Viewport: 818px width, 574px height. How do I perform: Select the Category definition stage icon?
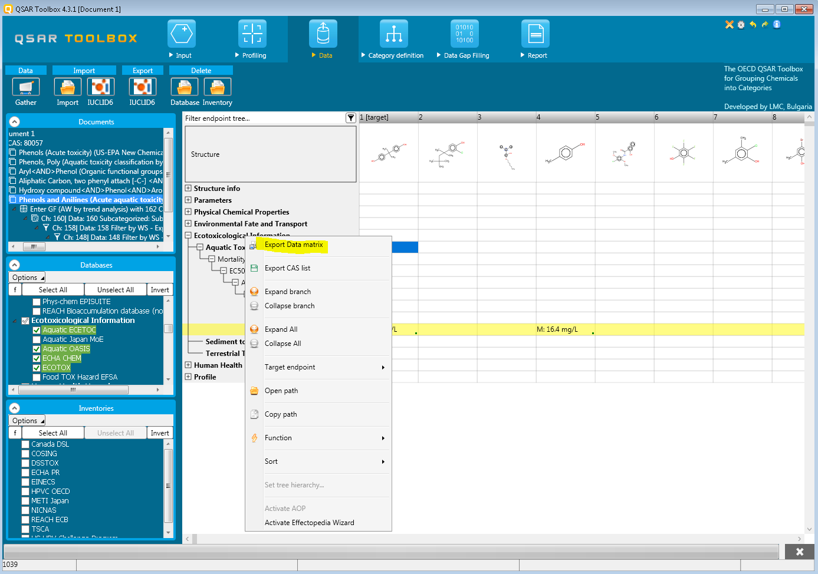(393, 34)
